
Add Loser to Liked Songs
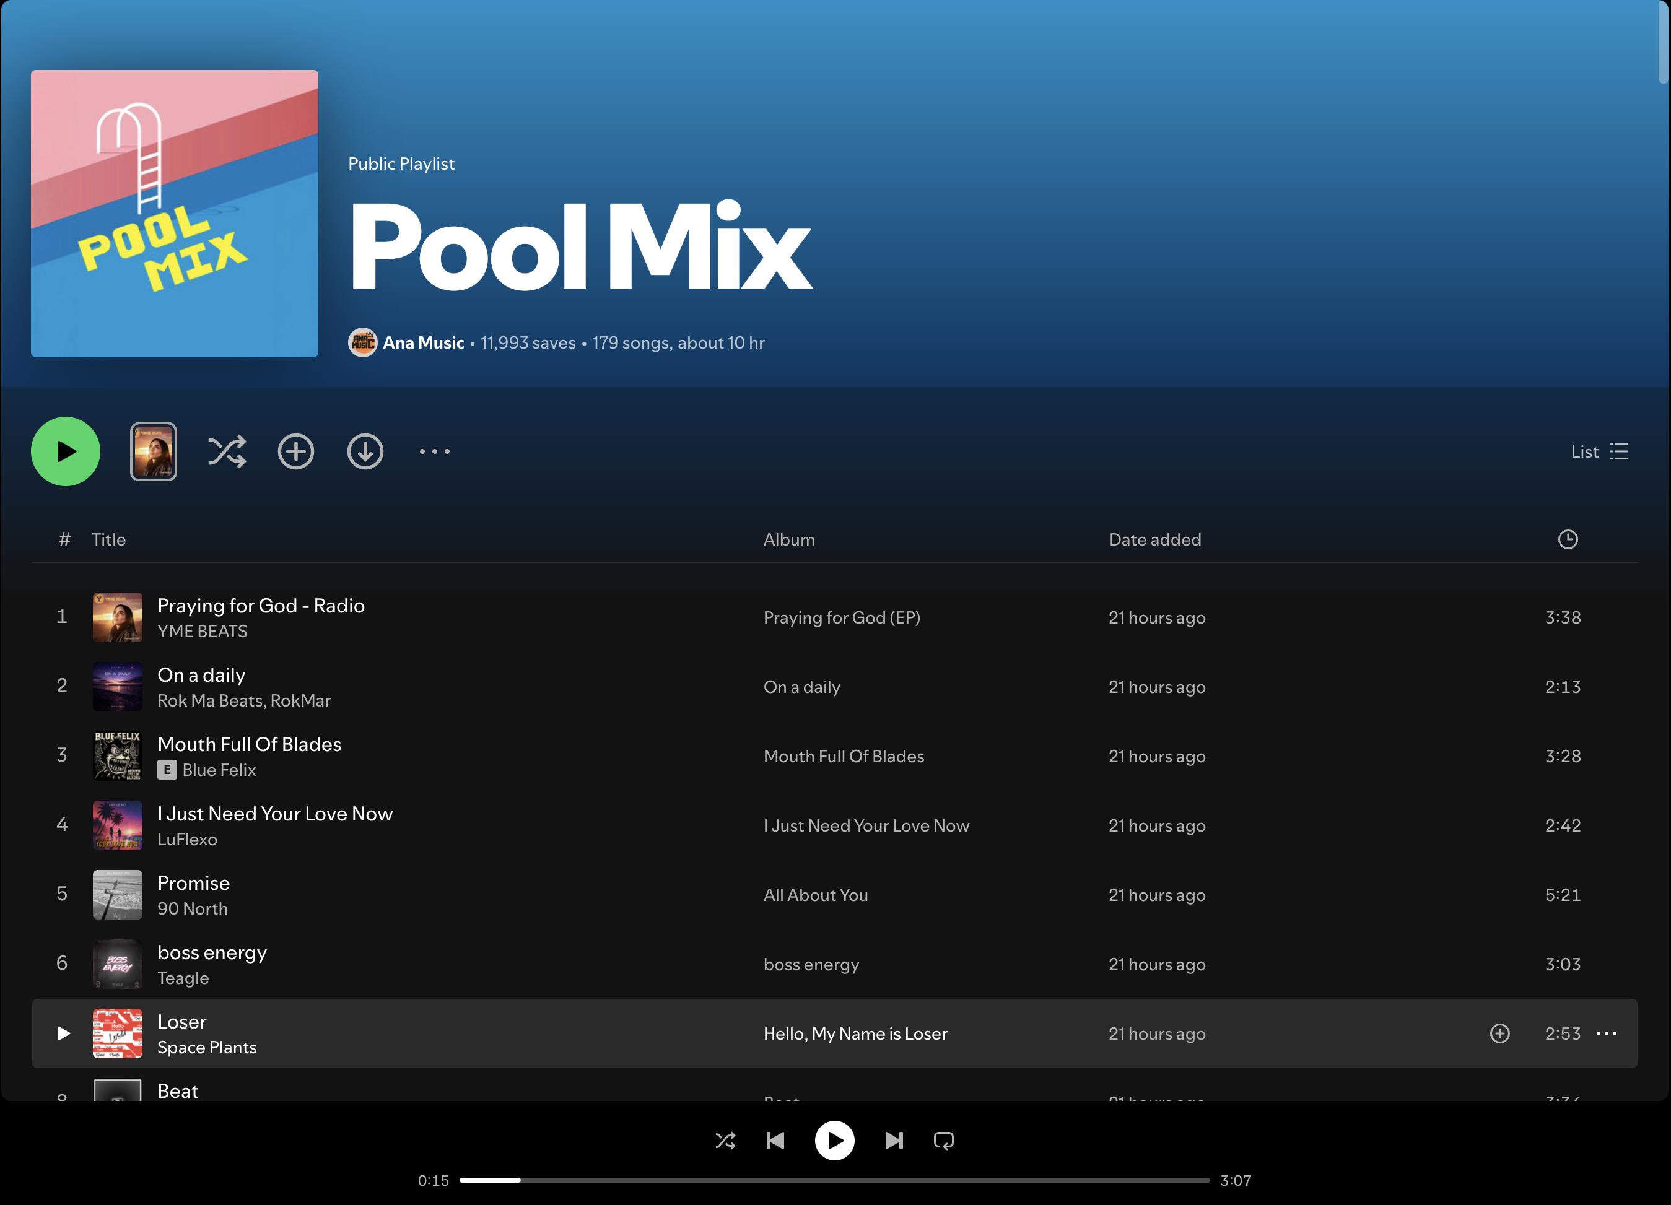click(x=1500, y=1033)
